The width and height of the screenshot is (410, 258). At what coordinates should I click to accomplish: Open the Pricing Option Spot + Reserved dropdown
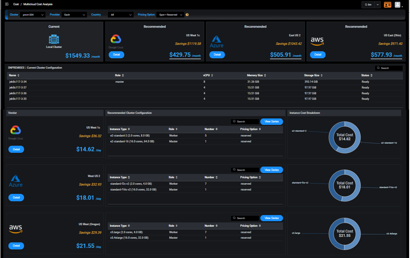[170, 15]
